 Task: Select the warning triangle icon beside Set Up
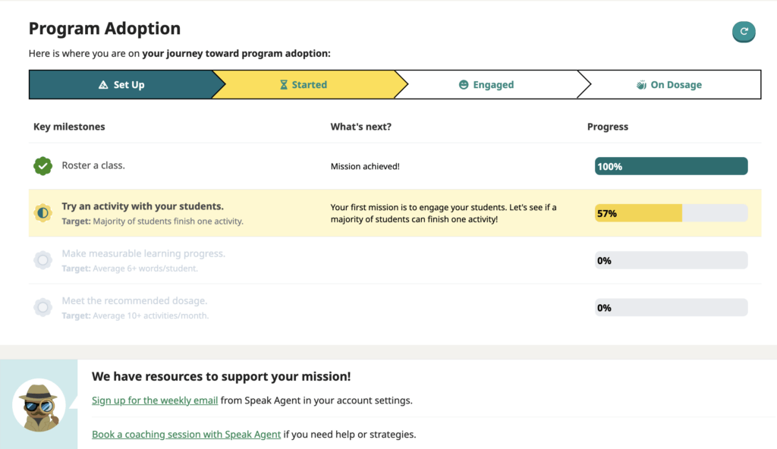tap(102, 84)
